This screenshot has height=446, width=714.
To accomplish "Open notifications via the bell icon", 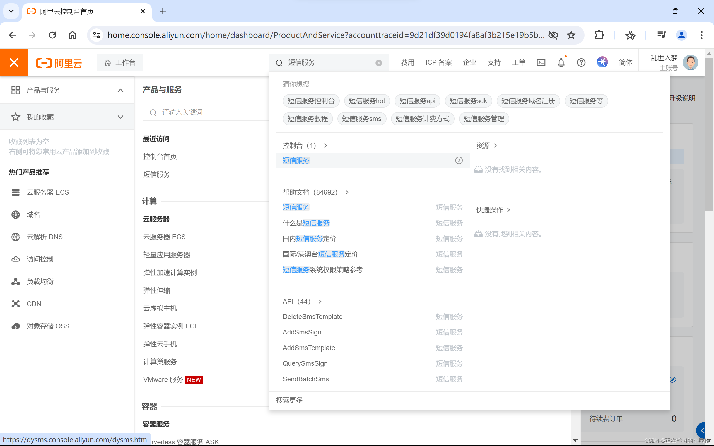I will point(561,62).
